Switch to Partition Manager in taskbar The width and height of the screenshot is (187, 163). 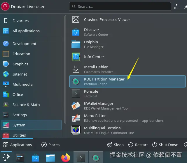point(96,158)
